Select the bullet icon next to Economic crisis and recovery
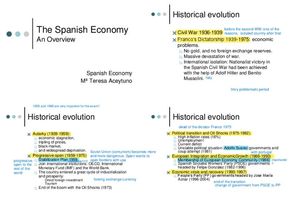The width and height of the screenshot is (290, 205). click(168, 172)
